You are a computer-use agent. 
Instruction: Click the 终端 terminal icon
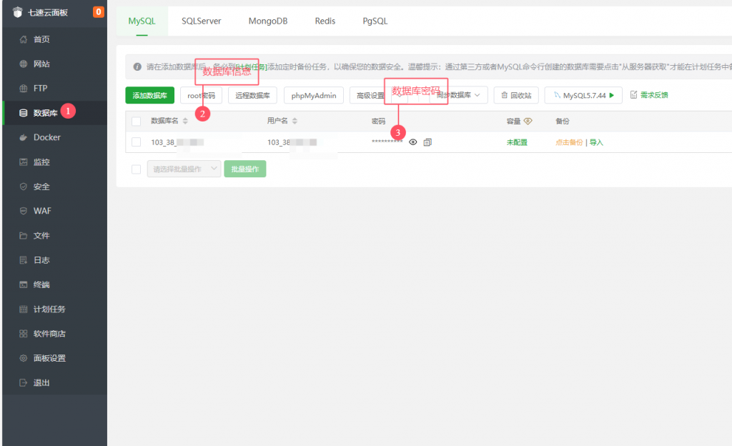24,284
